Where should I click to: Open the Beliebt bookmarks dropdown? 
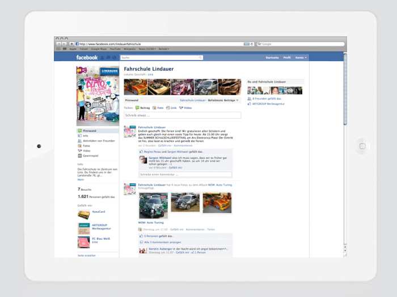[164, 49]
